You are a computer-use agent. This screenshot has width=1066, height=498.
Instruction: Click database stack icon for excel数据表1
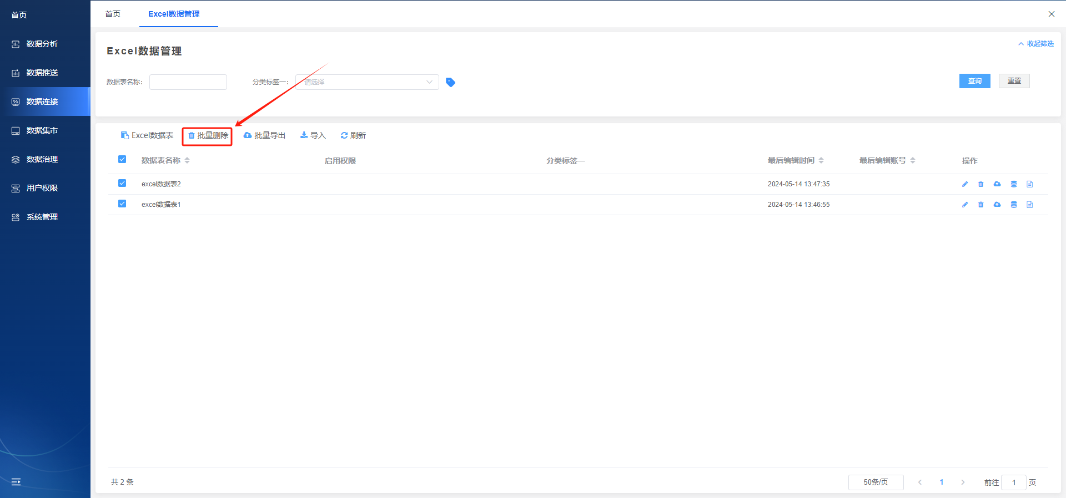click(x=1014, y=205)
